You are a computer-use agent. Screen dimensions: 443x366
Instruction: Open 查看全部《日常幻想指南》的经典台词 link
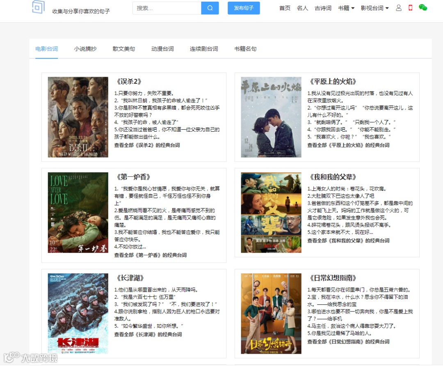coord(348,342)
